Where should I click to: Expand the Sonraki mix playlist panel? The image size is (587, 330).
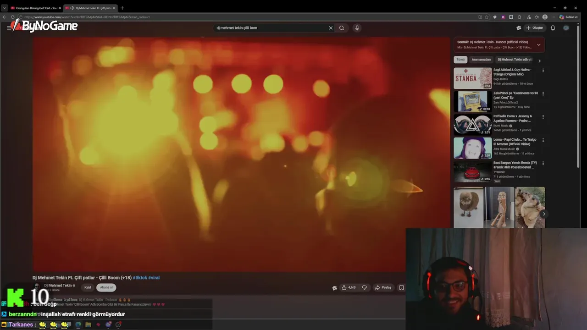538,44
